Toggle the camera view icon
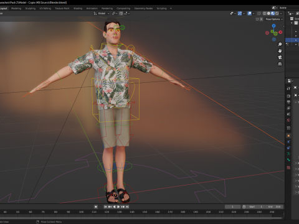Viewport: 299px width, 224px height. [x=280, y=57]
